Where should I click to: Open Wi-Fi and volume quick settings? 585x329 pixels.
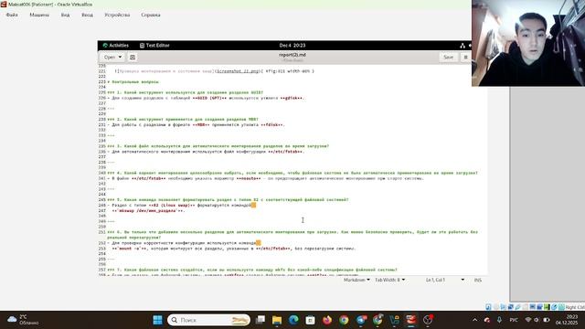coord(537,320)
